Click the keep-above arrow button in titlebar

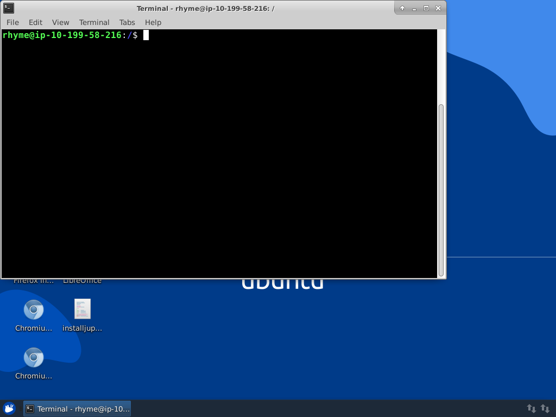(402, 8)
